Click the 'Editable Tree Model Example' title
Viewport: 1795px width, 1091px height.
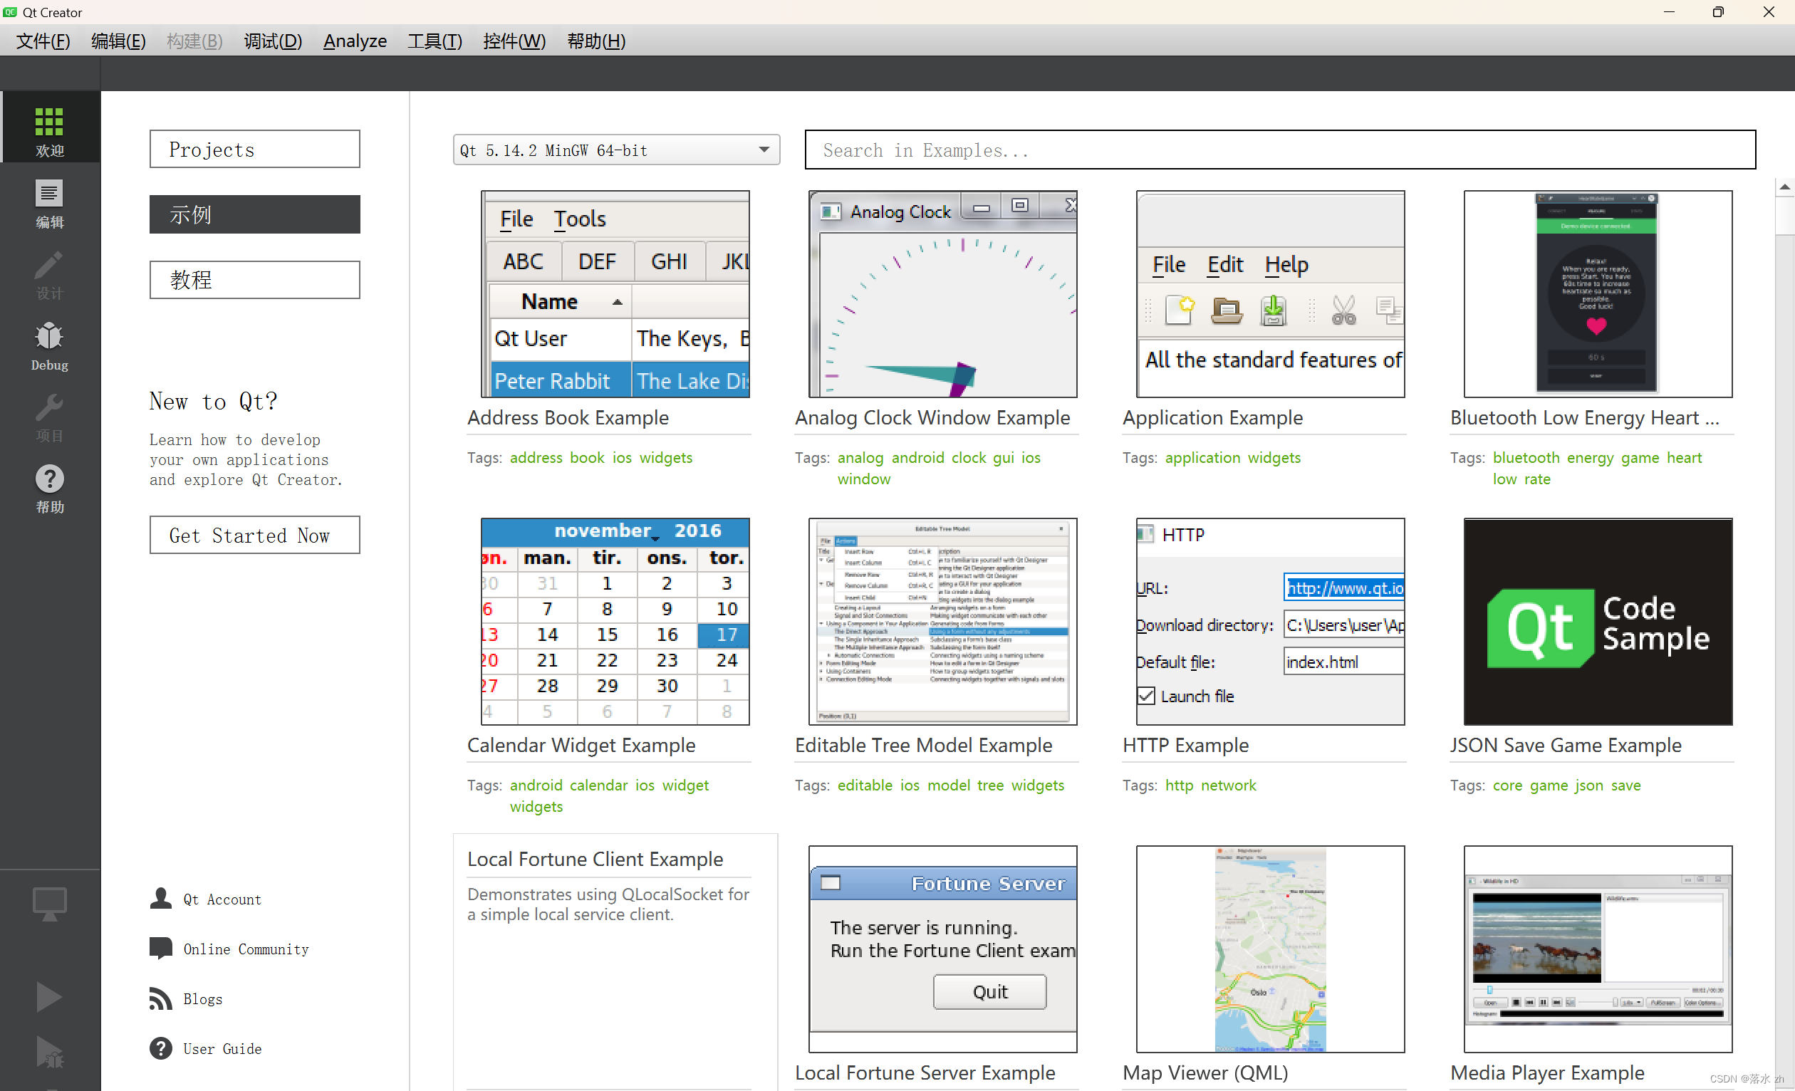pos(923,745)
